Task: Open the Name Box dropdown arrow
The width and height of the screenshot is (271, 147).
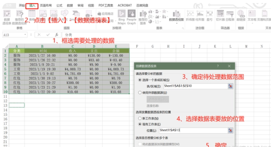Action: tap(25, 35)
